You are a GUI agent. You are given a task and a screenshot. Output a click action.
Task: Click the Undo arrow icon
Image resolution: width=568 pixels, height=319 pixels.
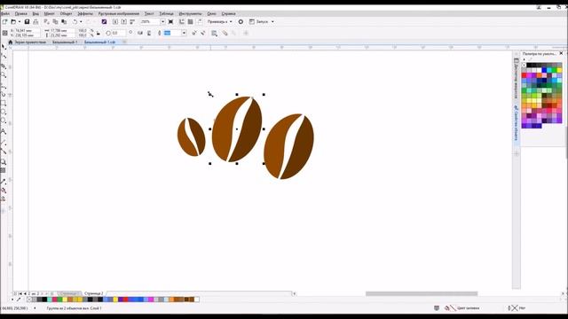click(x=75, y=21)
